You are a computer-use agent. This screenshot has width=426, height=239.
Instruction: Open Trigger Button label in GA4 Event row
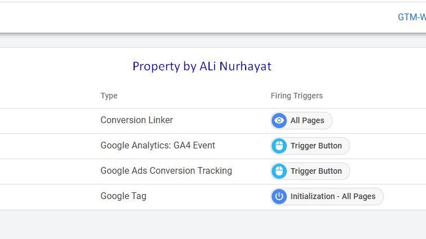pyautogui.click(x=316, y=146)
